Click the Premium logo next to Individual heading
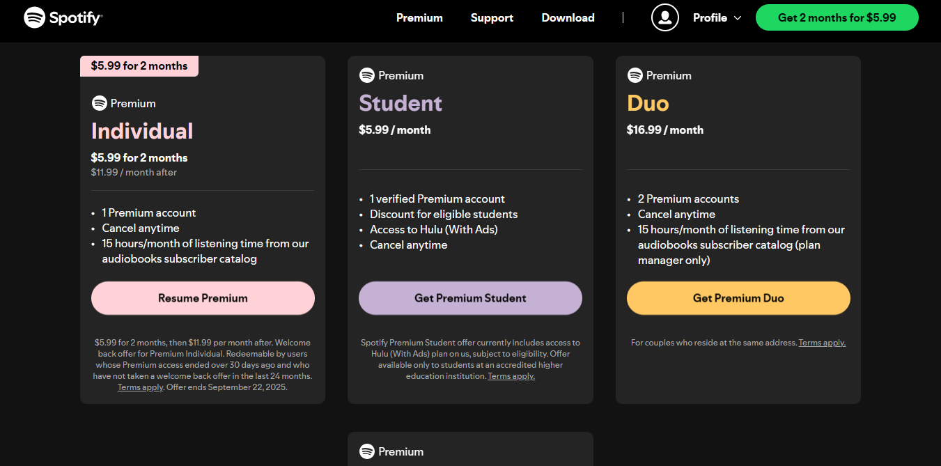The image size is (941, 466). pos(123,102)
